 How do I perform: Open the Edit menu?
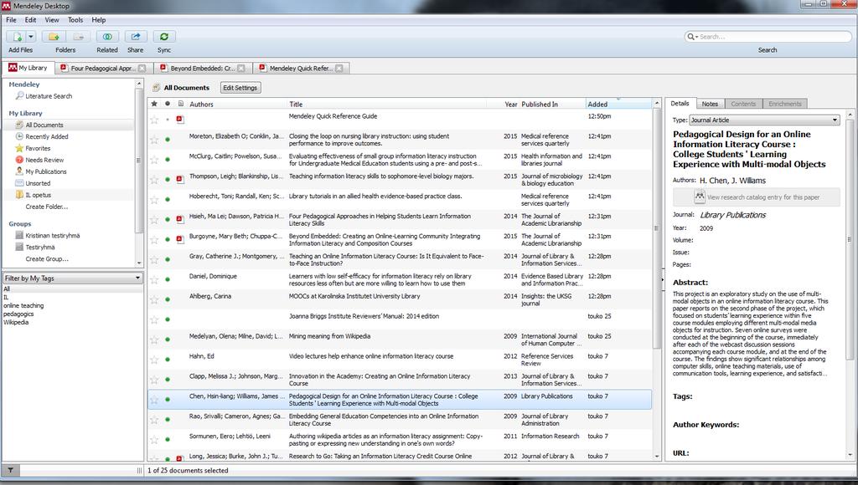click(x=31, y=20)
